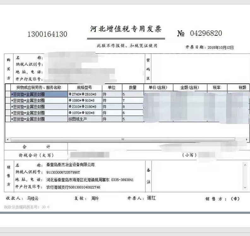Click the down arrow in remarks scrollbar

click(x=245, y=188)
